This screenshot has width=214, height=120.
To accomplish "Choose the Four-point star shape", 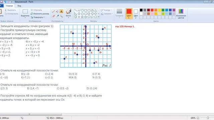I will pyautogui.click(x=79, y=17).
